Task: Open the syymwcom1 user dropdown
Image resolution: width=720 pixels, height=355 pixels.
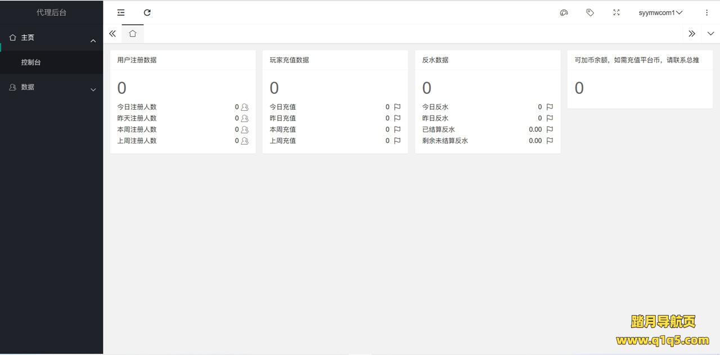Action: point(660,12)
